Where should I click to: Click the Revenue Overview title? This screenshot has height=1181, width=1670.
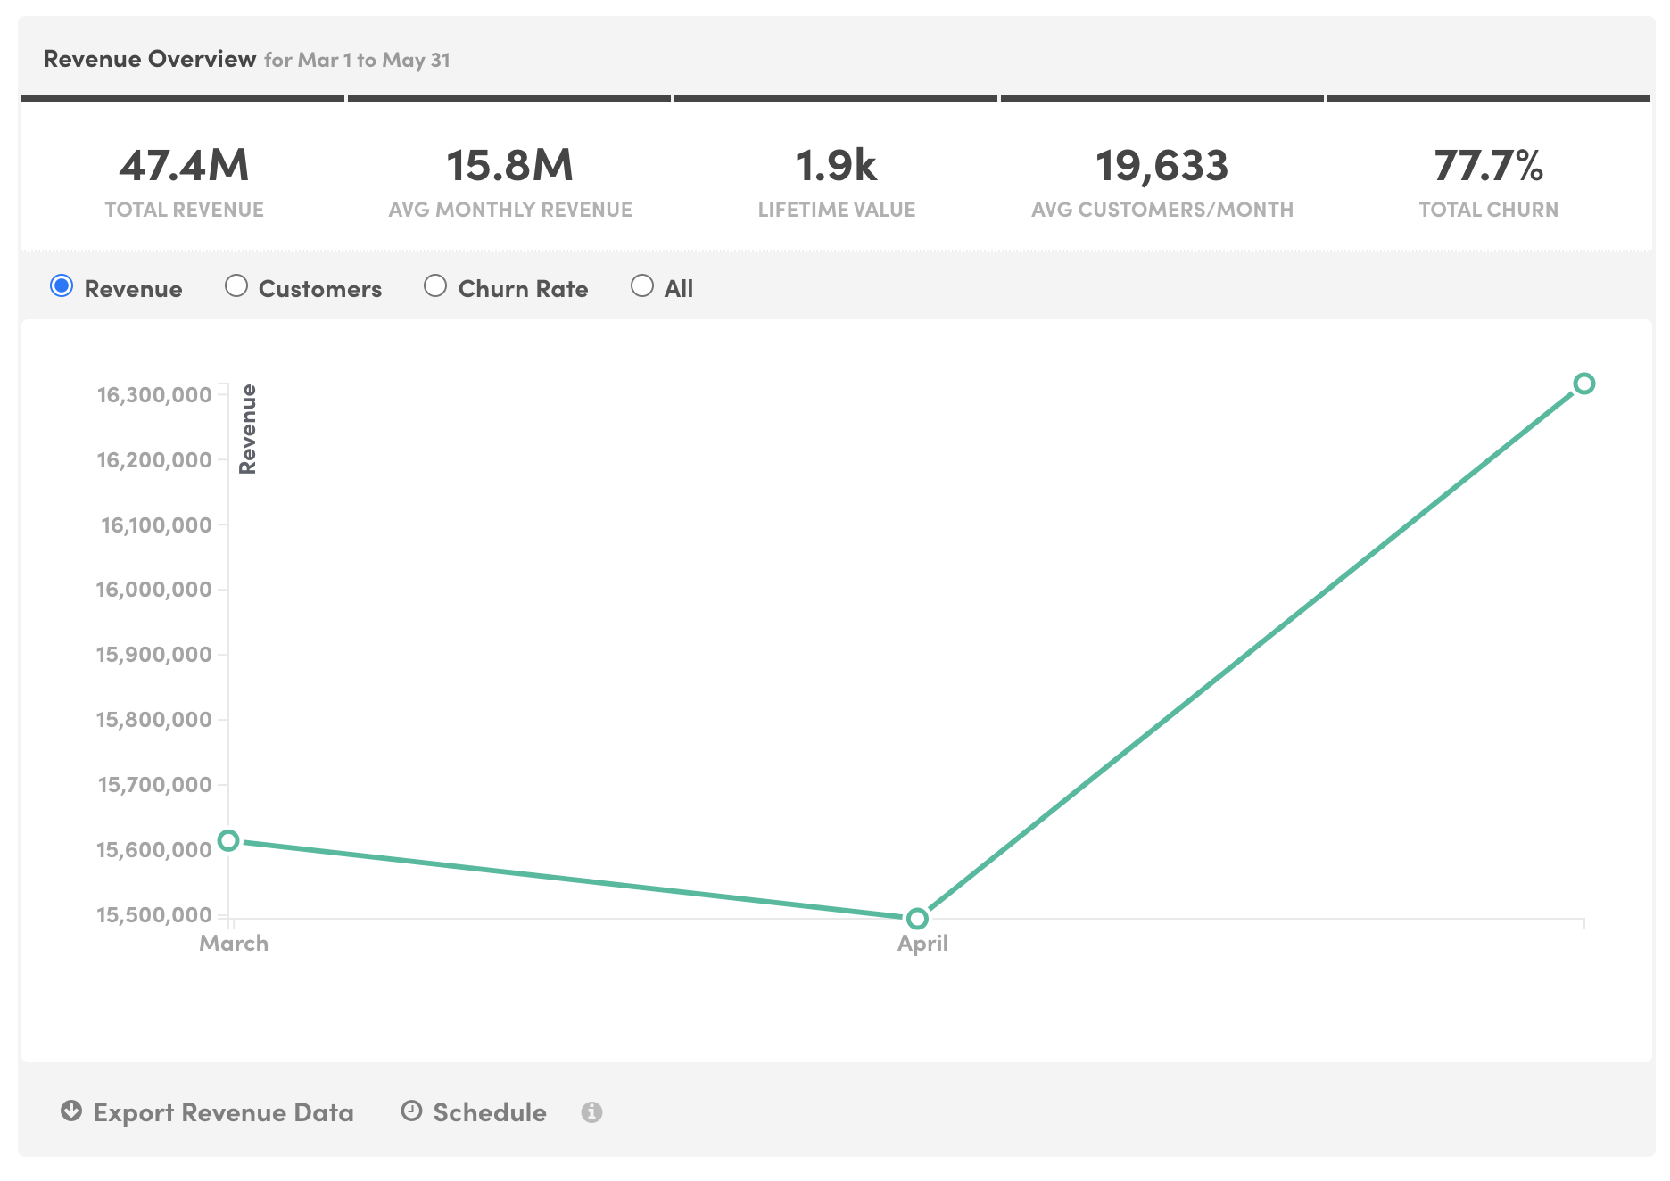(150, 59)
